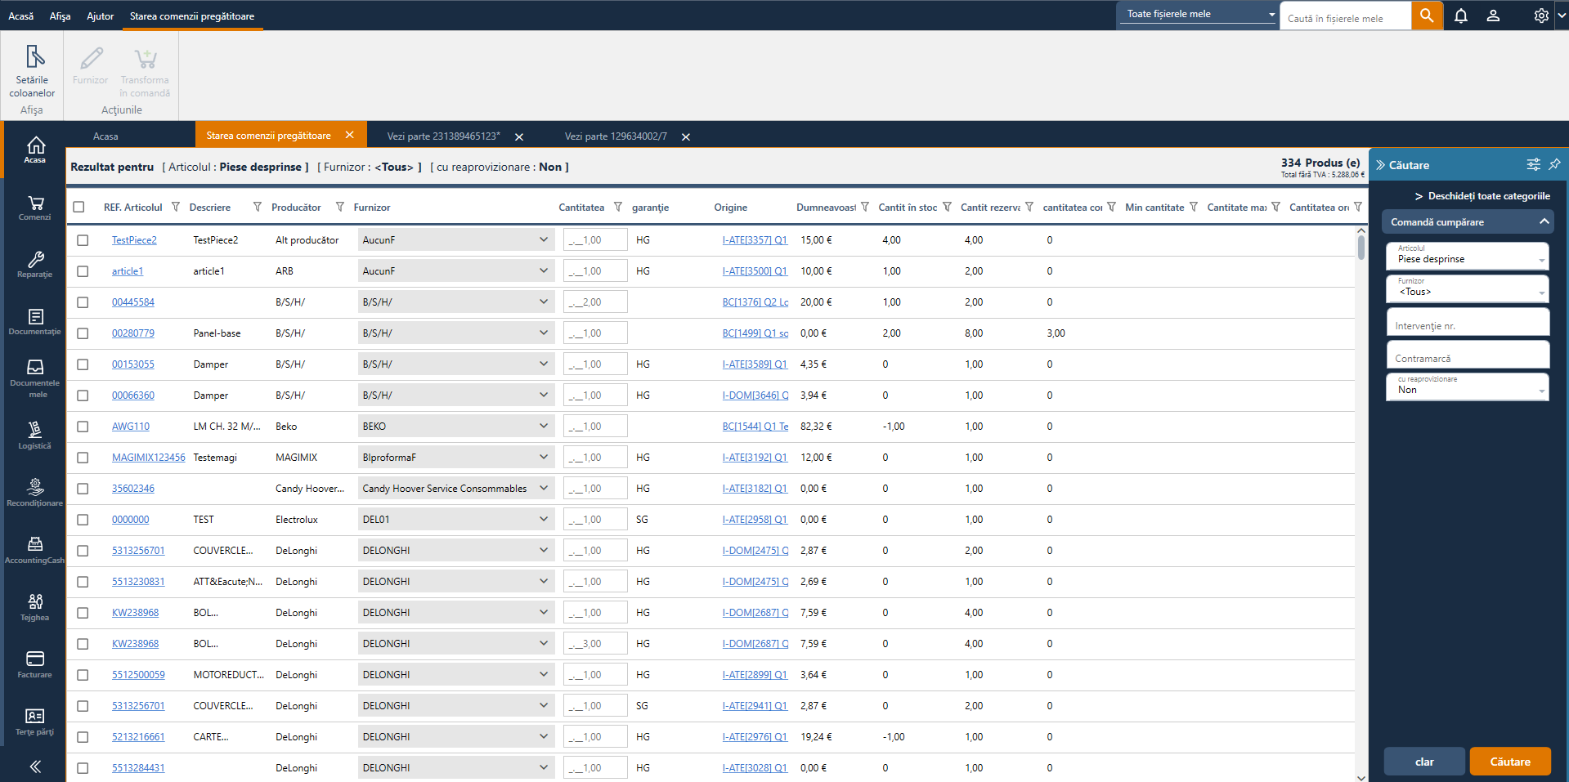Open notifications bell
Viewport: 1569px width, 782px height.
[1461, 16]
